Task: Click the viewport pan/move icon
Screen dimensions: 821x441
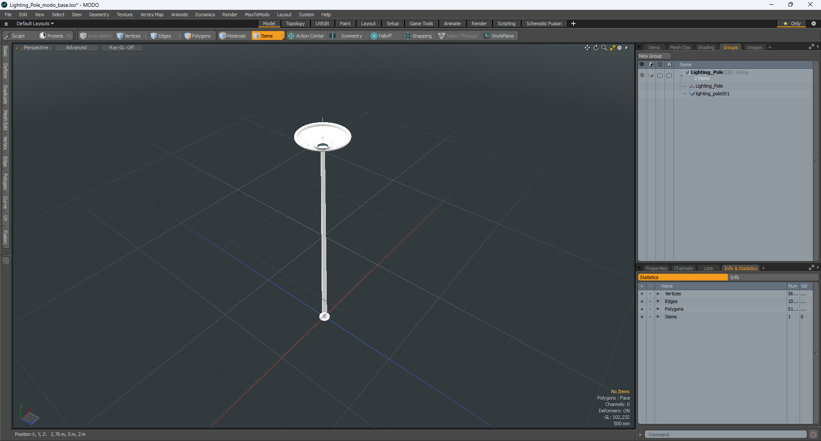Action: pos(587,48)
